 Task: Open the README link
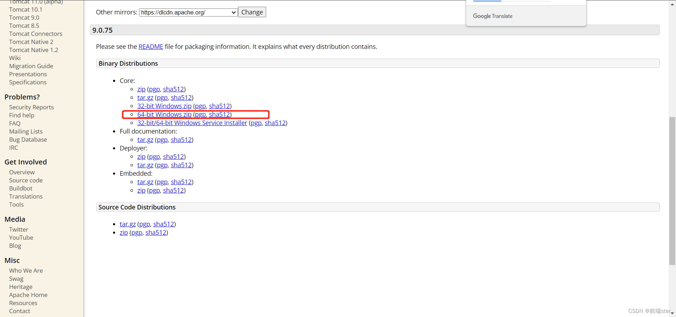151,47
